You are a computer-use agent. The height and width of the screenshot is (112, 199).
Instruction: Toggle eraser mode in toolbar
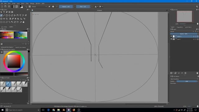click(x=49, y=7)
